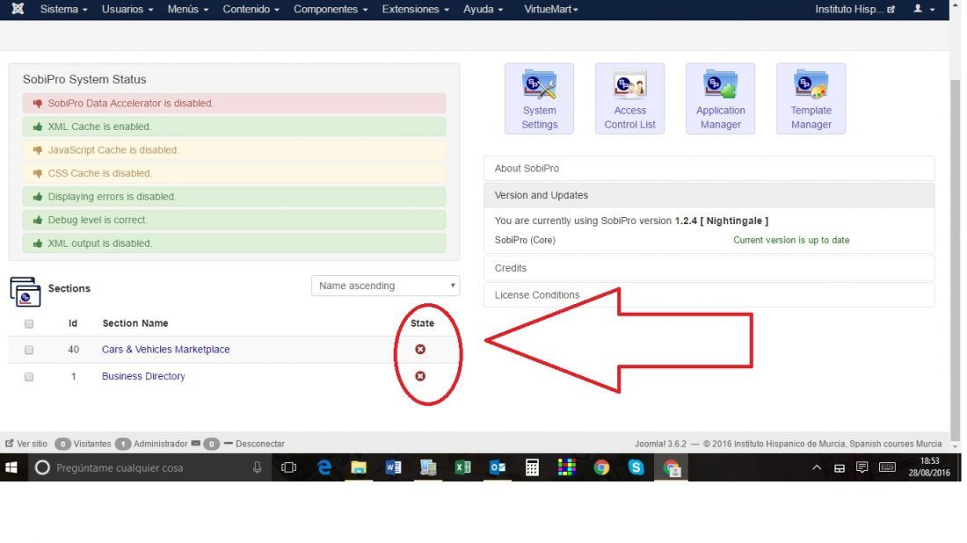Click Cortana microphone icon

[x=258, y=467]
